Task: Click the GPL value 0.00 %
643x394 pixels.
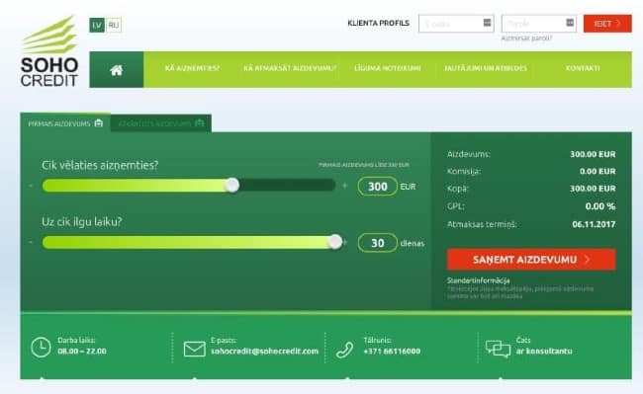Action: coord(600,206)
